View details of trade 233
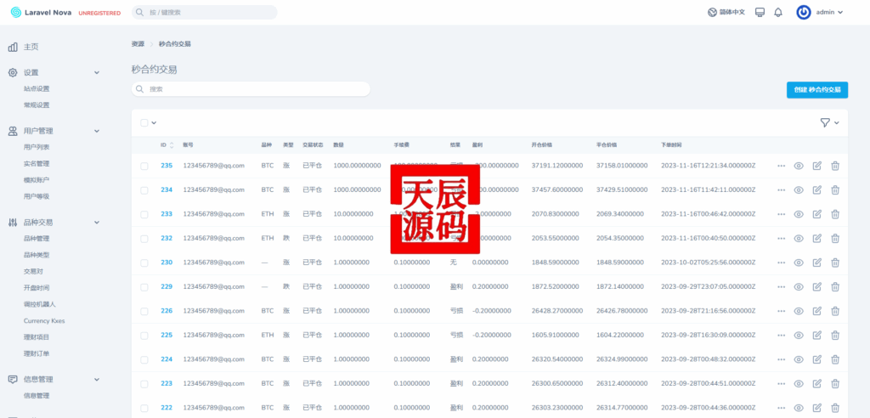 pyautogui.click(x=799, y=214)
